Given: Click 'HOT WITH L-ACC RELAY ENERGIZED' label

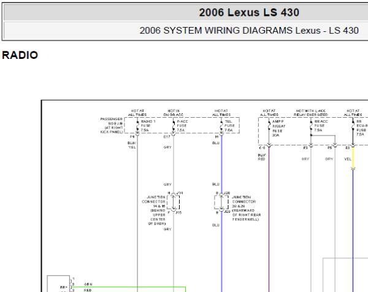Looking at the screenshot, I should (311, 113).
